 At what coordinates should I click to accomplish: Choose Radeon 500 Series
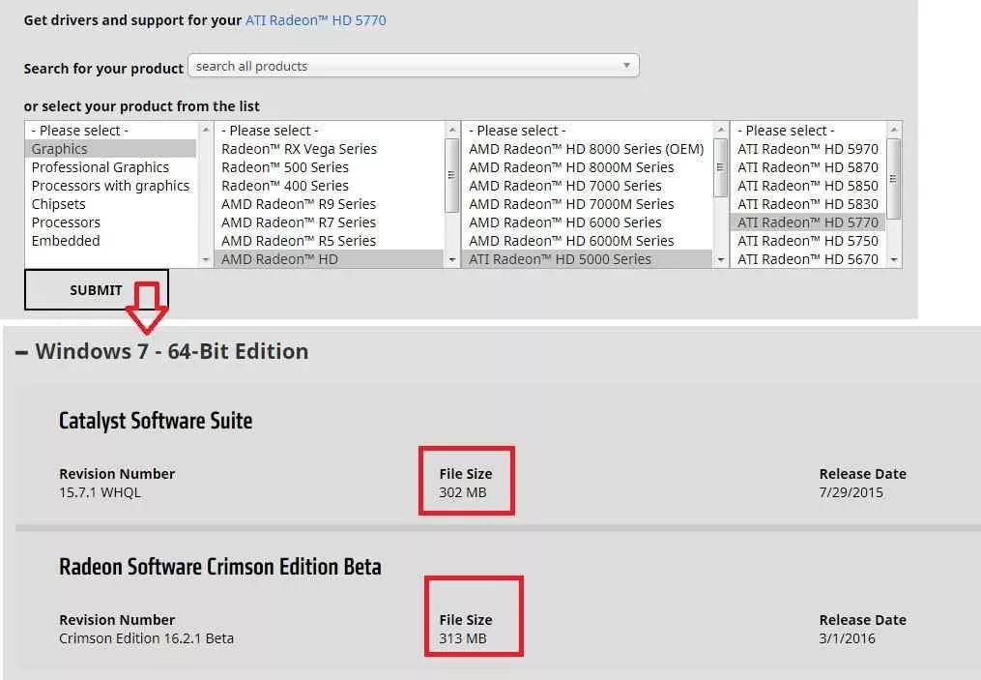329,167
